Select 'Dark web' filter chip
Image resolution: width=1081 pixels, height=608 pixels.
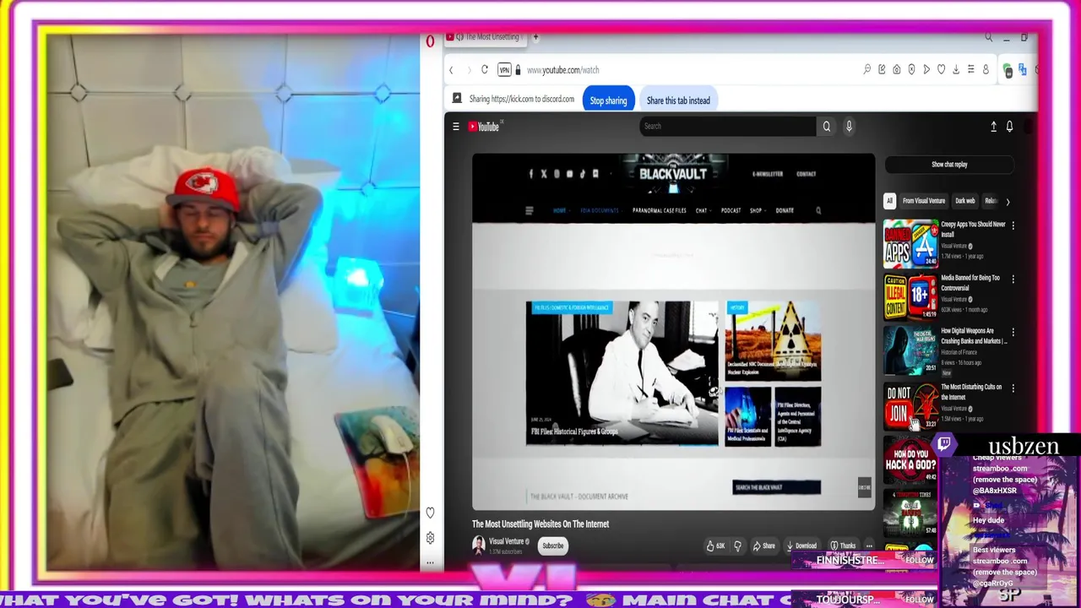point(964,201)
